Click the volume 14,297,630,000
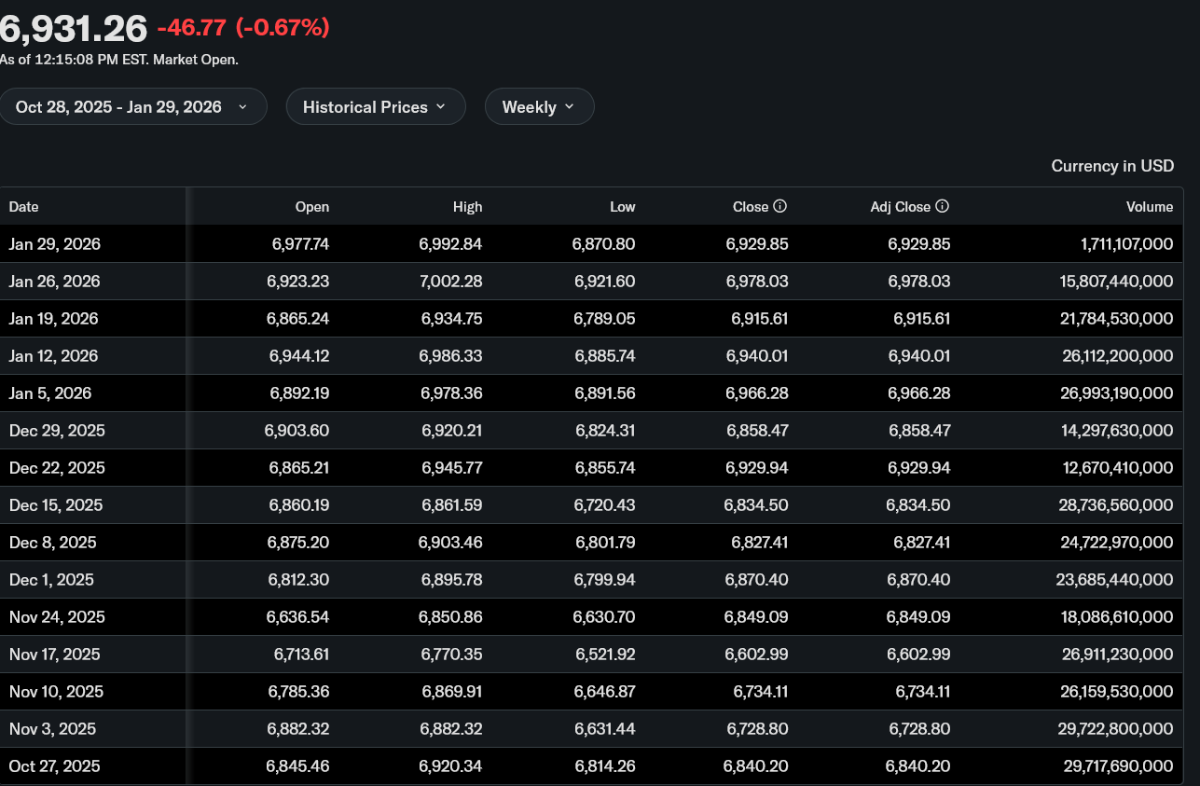1200x786 pixels. tap(1119, 431)
